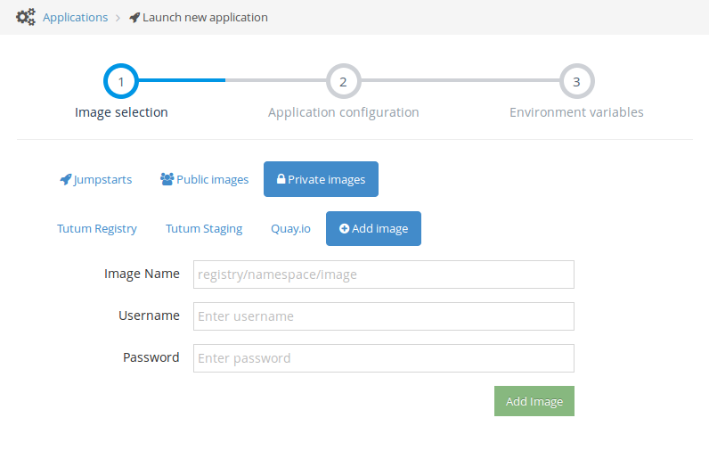709x467 pixels.
Task: Select the Quay.io tab
Action: [290, 228]
